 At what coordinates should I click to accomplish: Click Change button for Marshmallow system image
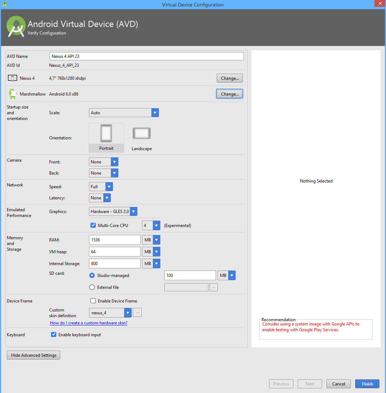[x=230, y=94]
